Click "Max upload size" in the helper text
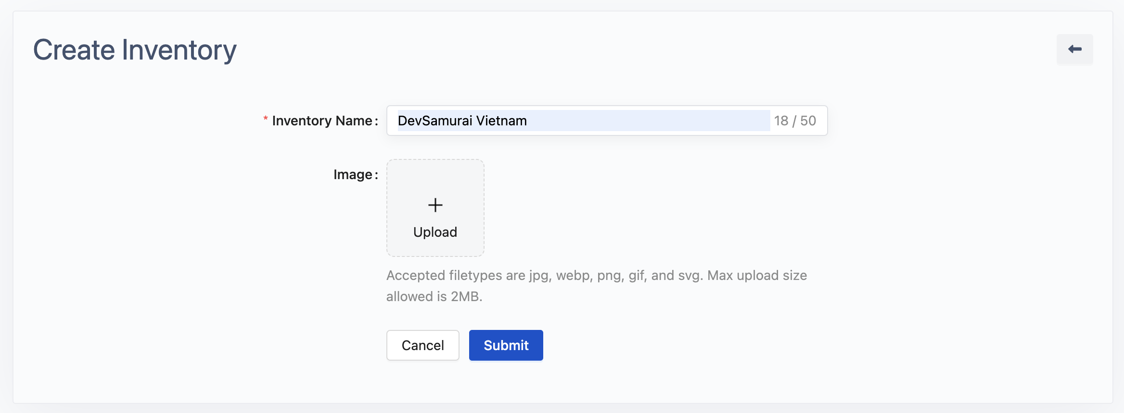The height and width of the screenshot is (413, 1124). [x=757, y=275]
